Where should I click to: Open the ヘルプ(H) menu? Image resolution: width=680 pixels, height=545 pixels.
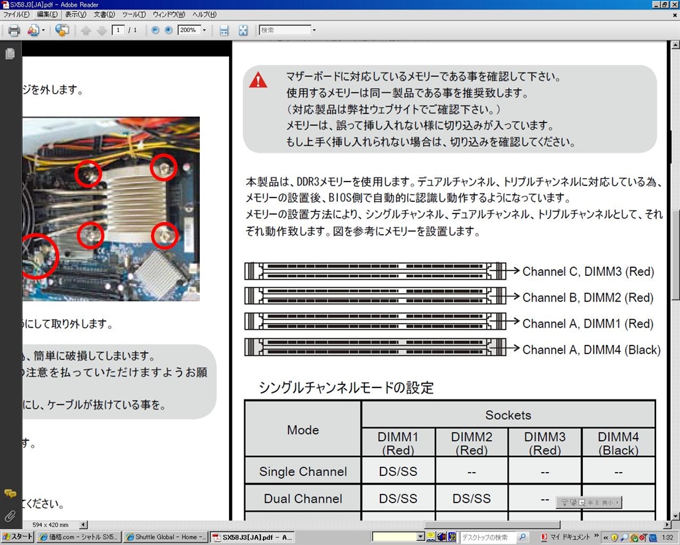[x=205, y=15]
